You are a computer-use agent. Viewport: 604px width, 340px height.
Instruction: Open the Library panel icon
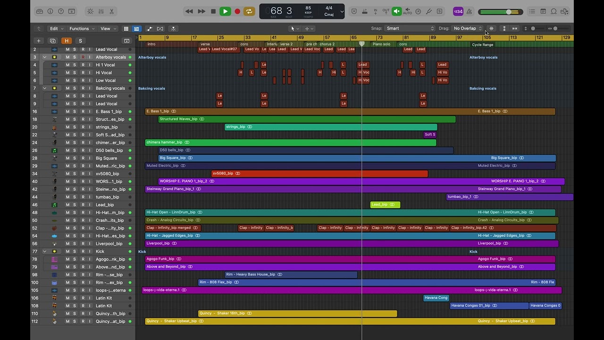point(40,11)
